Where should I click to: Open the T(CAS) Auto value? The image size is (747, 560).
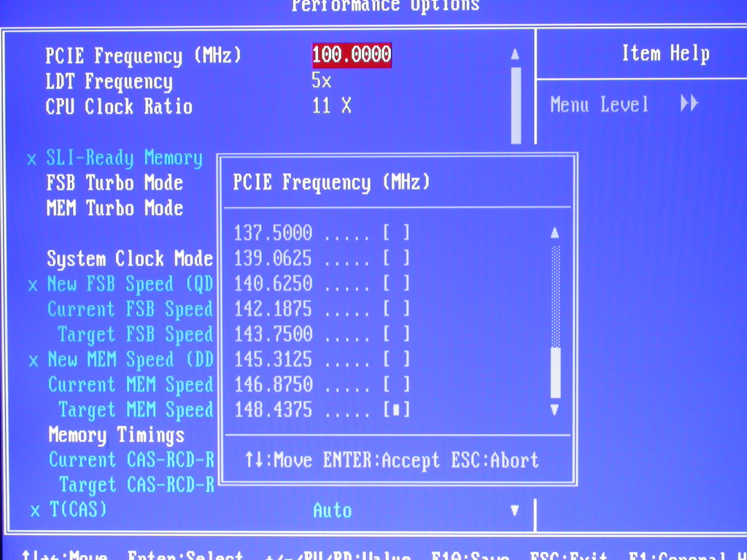coord(333,510)
